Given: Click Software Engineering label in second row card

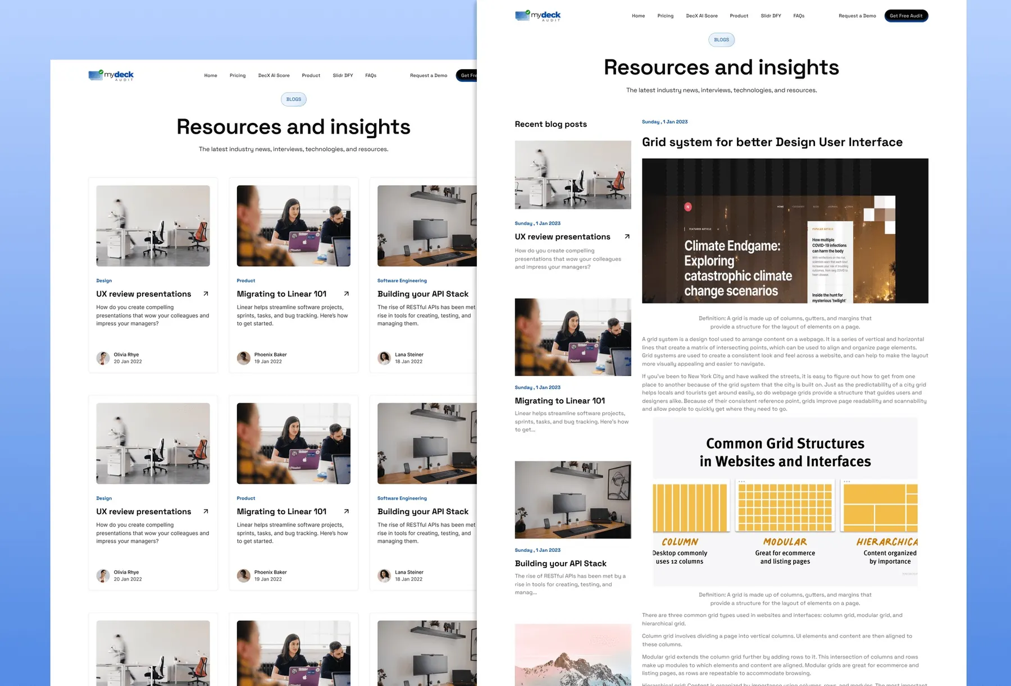Looking at the screenshot, I should [x=402, y=499].
